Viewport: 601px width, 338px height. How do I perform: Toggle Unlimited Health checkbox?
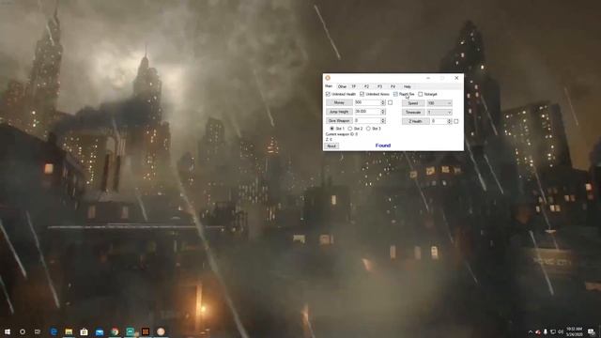[328, 94]
